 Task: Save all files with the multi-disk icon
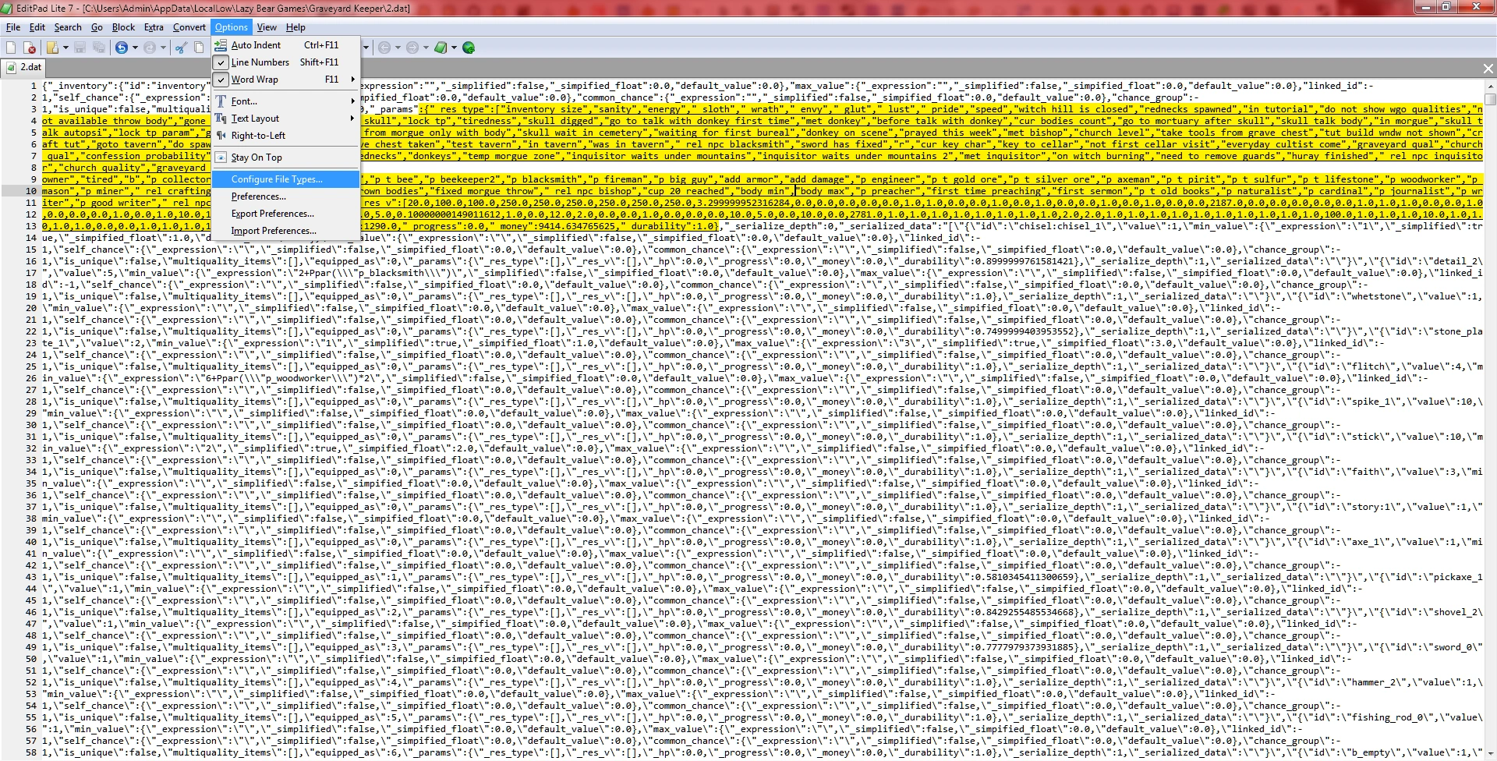click(x=99, y=48)
